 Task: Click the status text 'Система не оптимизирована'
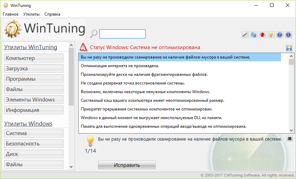165,47
